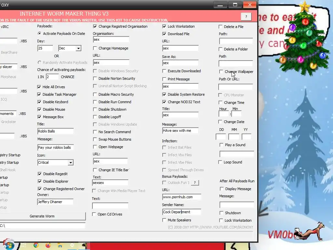Toggle Disable Regedit checkbox
The width and height of the screenshot is (333, 250).
39,174
